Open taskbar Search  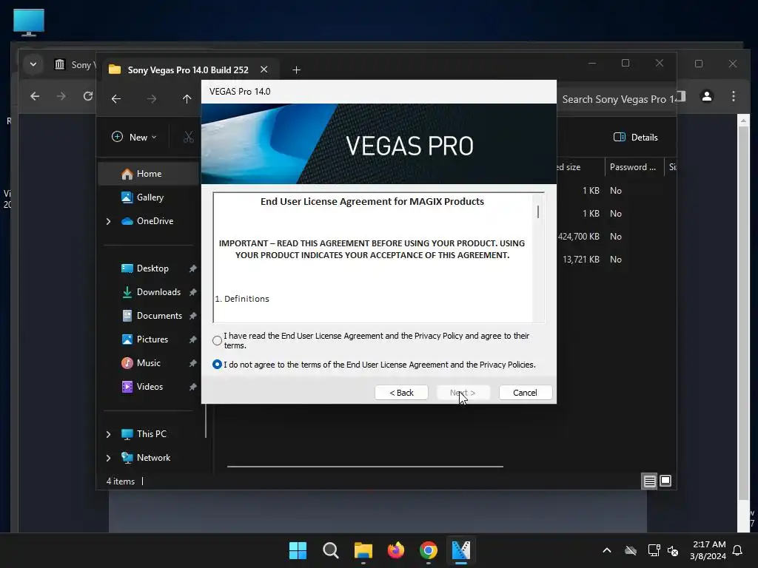click(331, 550)
